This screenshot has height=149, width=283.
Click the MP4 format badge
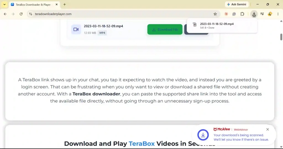click(102, 33)
